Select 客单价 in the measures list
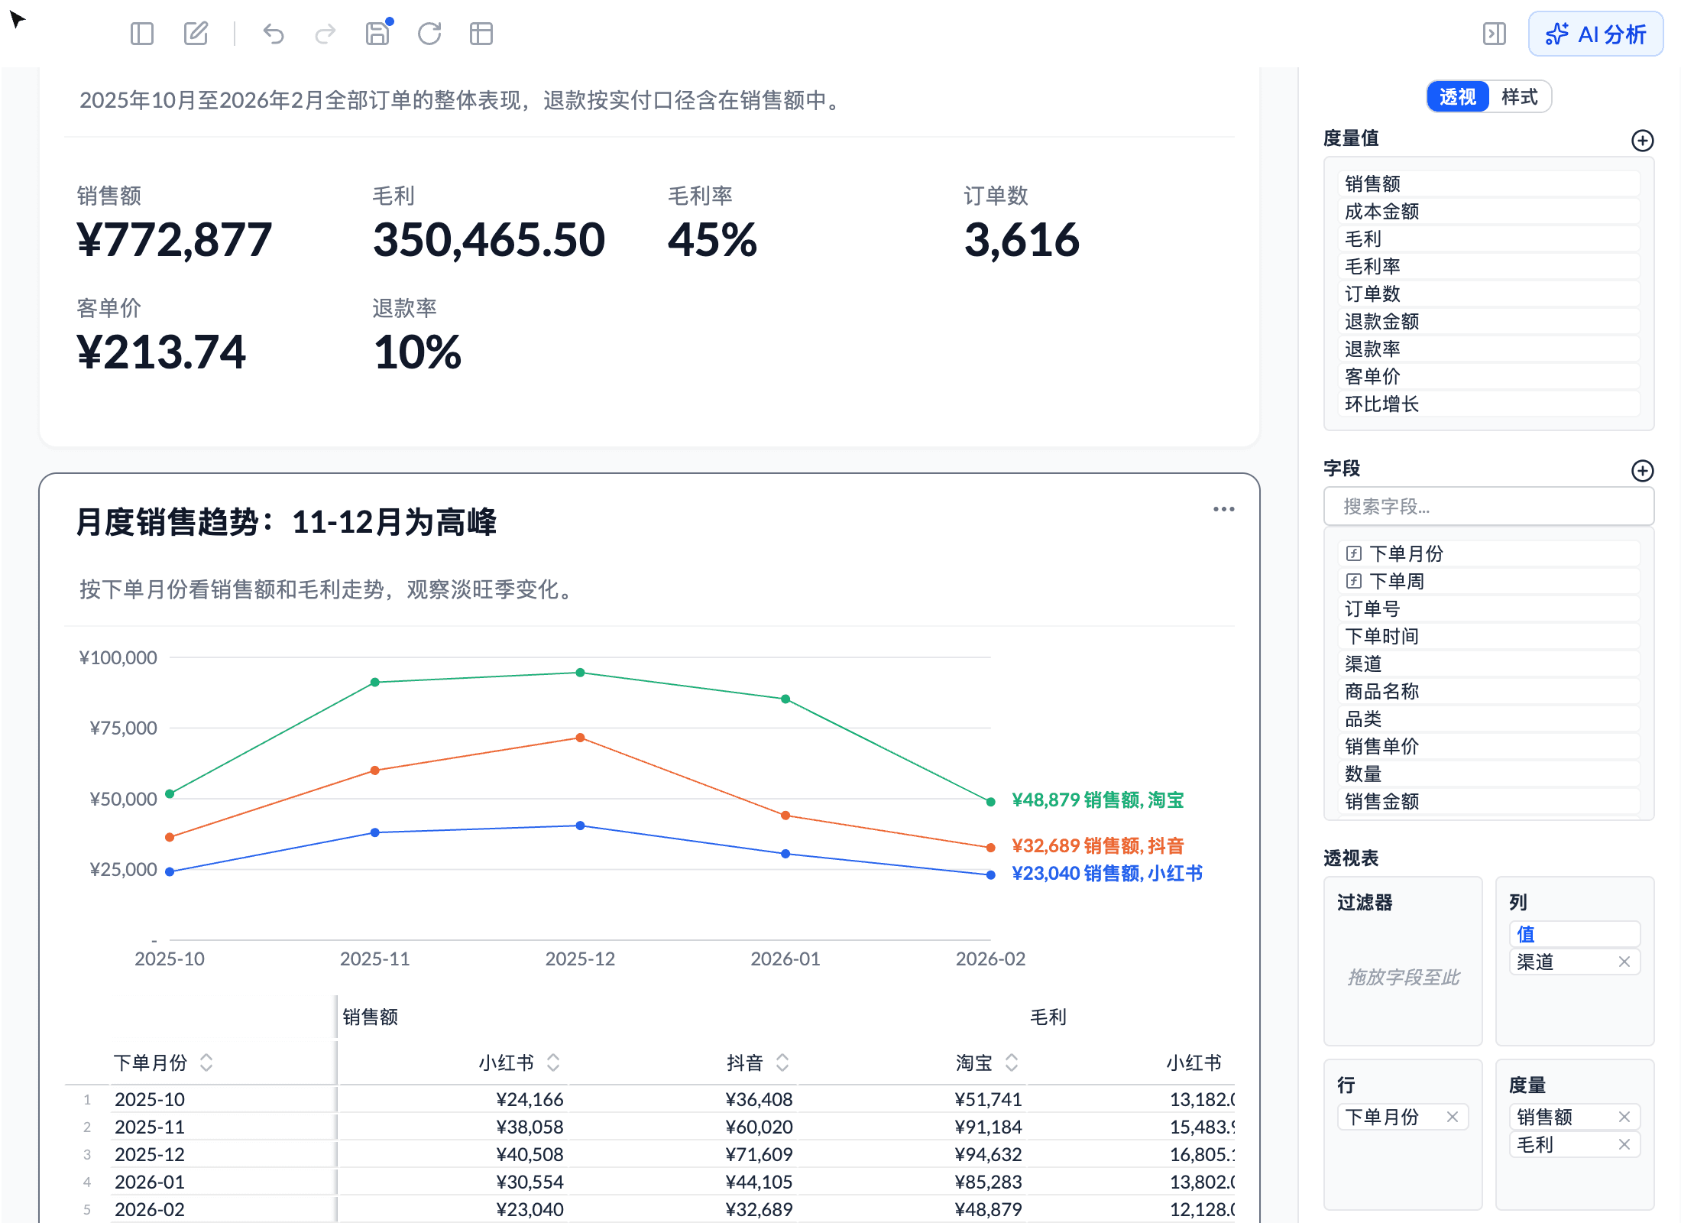 (x=1488, y=376)
